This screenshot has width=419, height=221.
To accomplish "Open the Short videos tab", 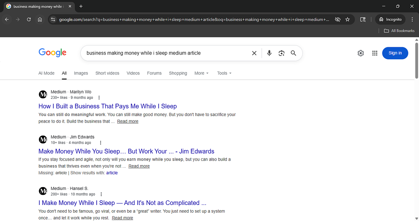I will pyautogui.click(x=107, y=73).
